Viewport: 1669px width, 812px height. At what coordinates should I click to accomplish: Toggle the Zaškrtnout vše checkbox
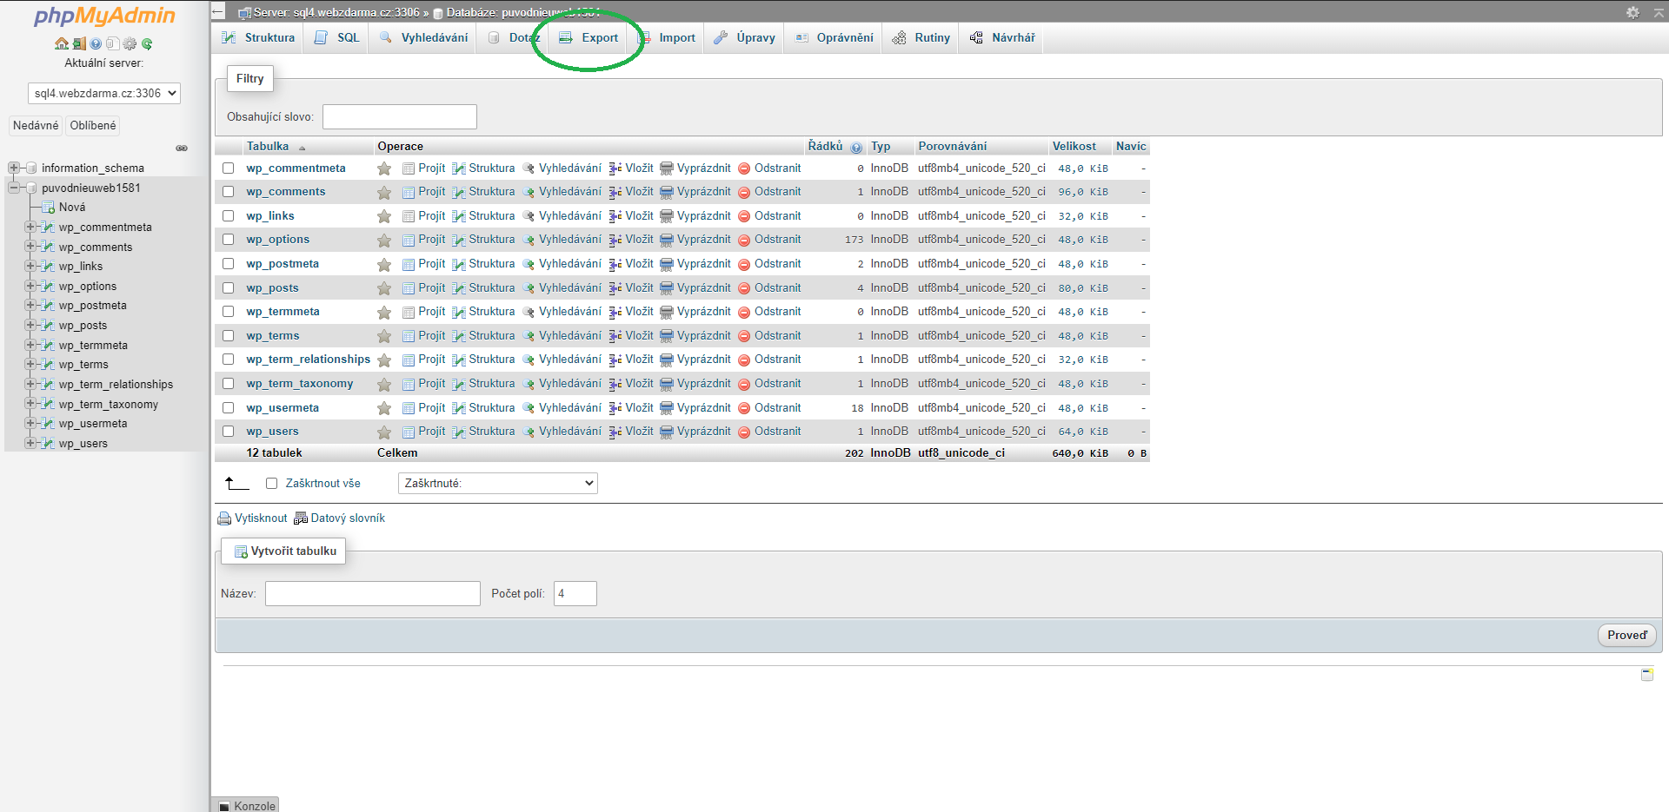pyautogui.click(x=272, y=484)
